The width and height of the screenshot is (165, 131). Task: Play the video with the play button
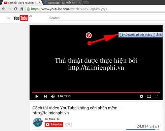click(x=37, y=96)
